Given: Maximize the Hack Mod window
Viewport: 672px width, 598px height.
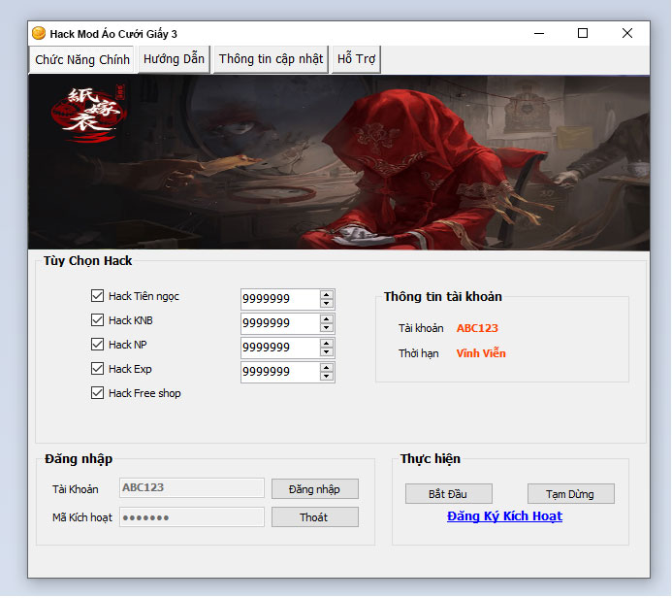Looking at the screenshot, I should click(583, 33).
